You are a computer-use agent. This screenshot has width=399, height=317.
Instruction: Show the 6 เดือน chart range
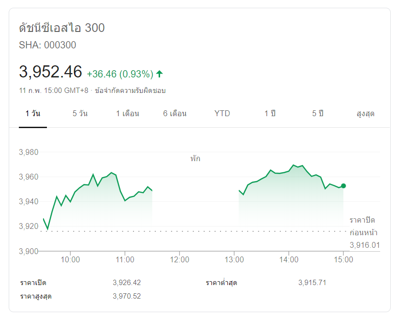175,114
